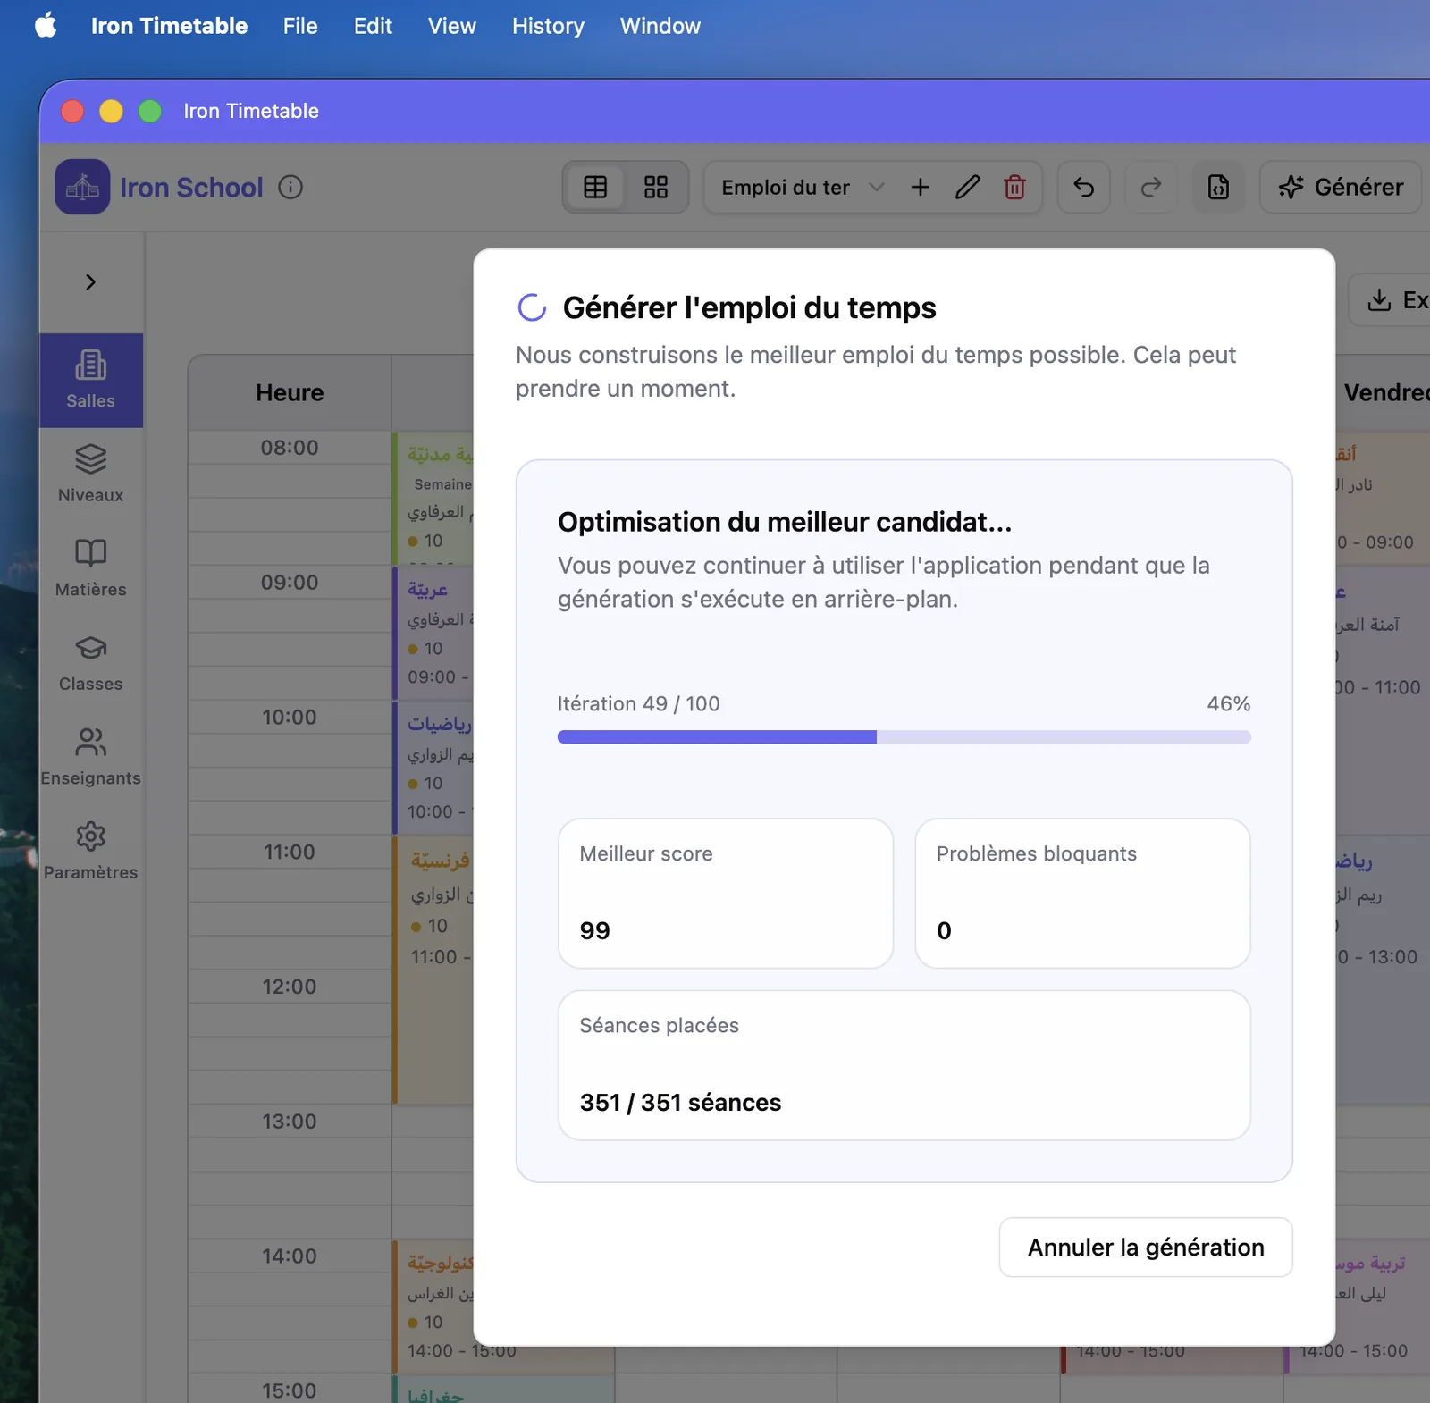Click Annuler la génération button
The image size is (1430, 1403).
pyautogui.click(x=1146, y=1248)
